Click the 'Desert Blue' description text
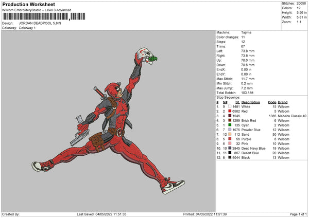Image resolution: width=309 pixels, height=218 pixels. coord(250,153)
